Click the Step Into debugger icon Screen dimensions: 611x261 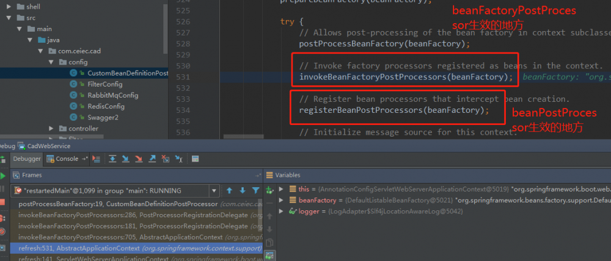[125, 159]
